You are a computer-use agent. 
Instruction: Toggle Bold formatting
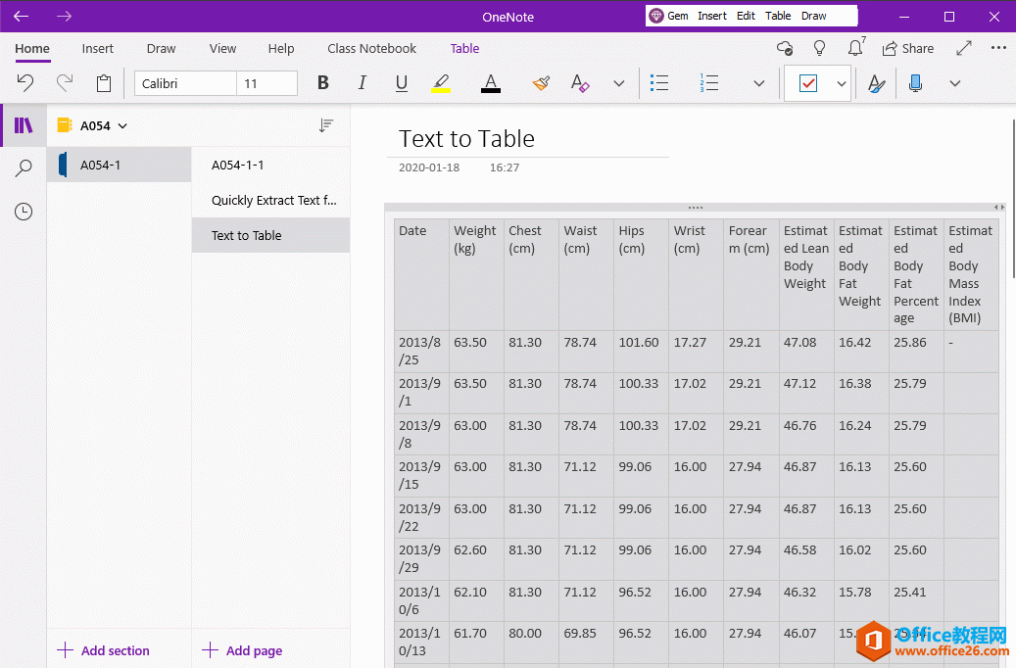(x=323, y=83)
